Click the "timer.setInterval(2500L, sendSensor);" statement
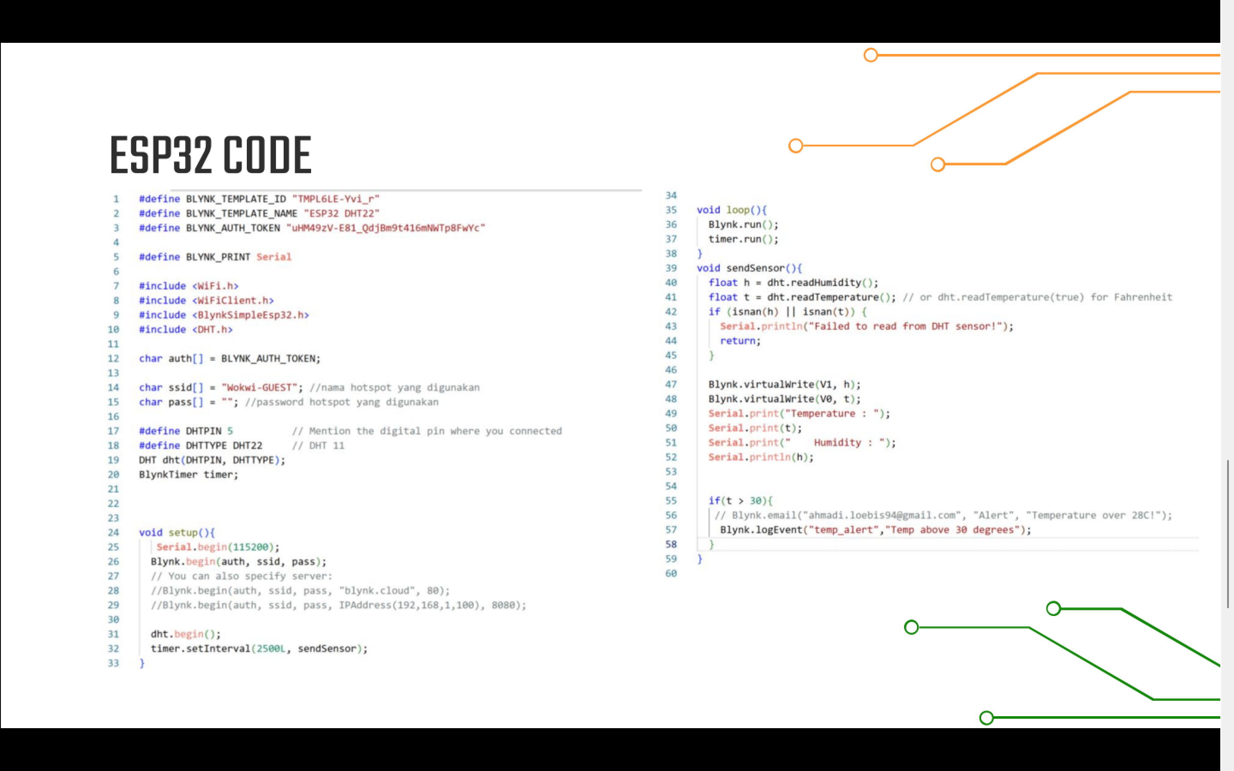This screenshot has width=1234, height=771. (x=259, y=648)
